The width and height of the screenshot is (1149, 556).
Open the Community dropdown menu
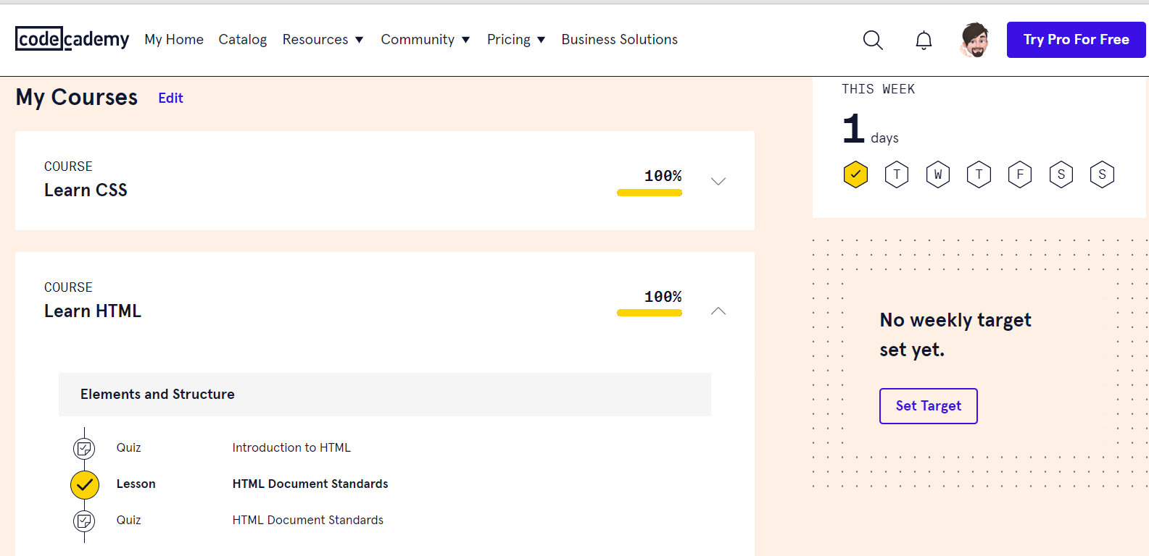426,39
